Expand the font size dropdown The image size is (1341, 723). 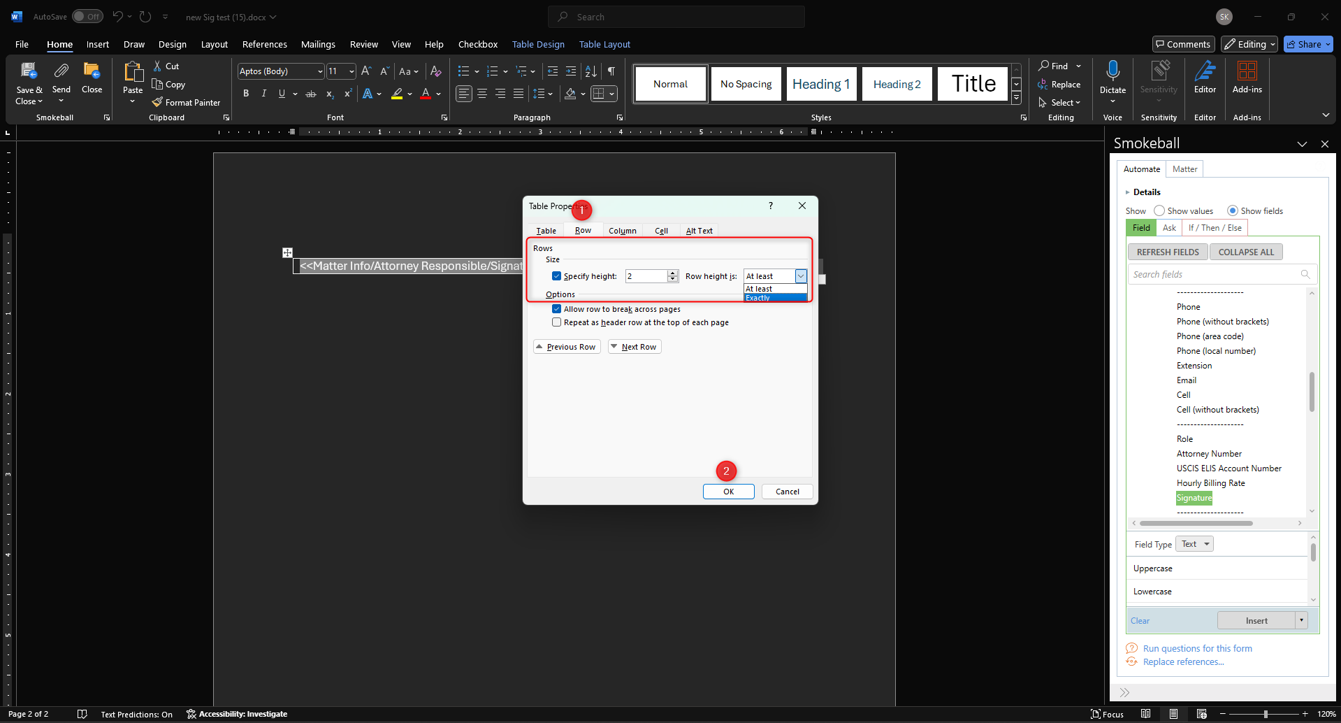click(351, 71)
